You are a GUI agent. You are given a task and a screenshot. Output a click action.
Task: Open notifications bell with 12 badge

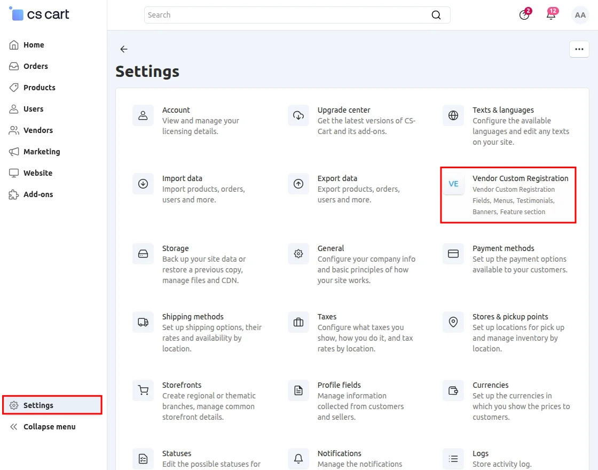point(552,14)
